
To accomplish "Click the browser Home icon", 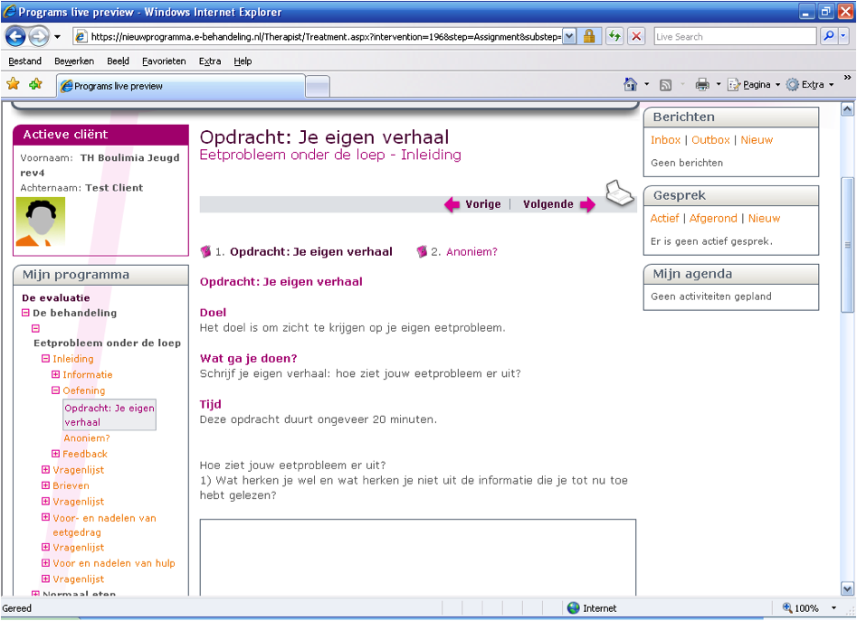I will point(631,85).
